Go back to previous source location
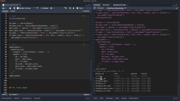The image size is (180, 101). 3,8
